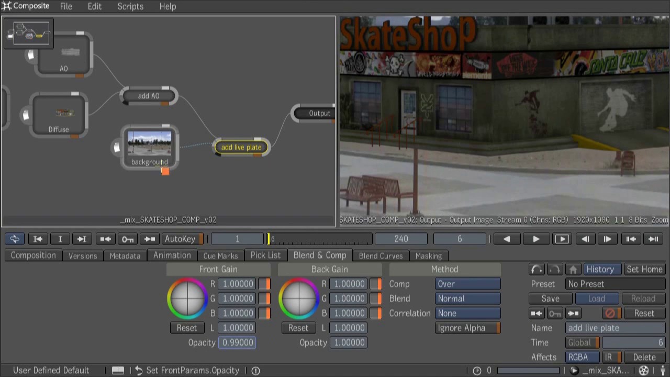Image resolution: width=670 pixels, height=377 pixels.
Task: Open the Edit menu
Action: [95, 6]
